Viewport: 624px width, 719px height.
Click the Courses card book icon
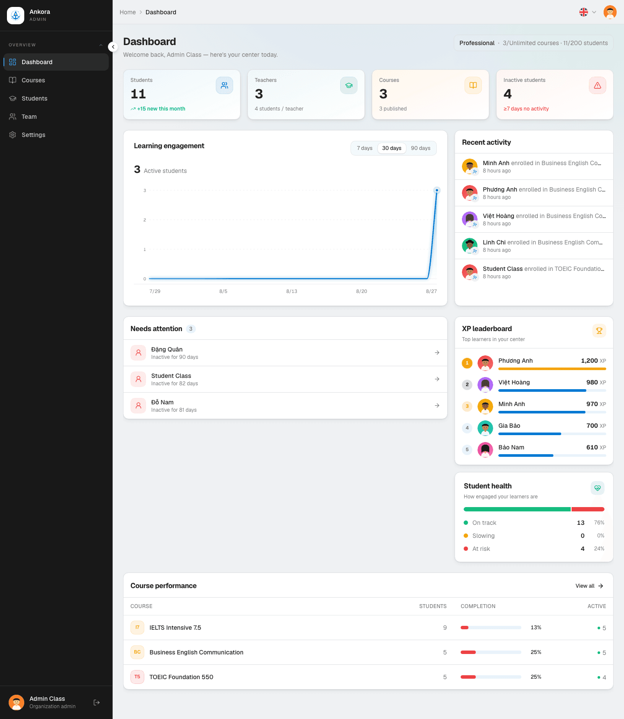pos(473,85)
